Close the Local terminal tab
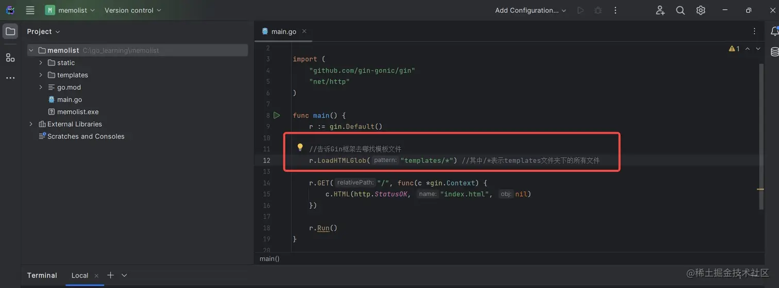This screenshot has width=779, height=288. point(96,276)
